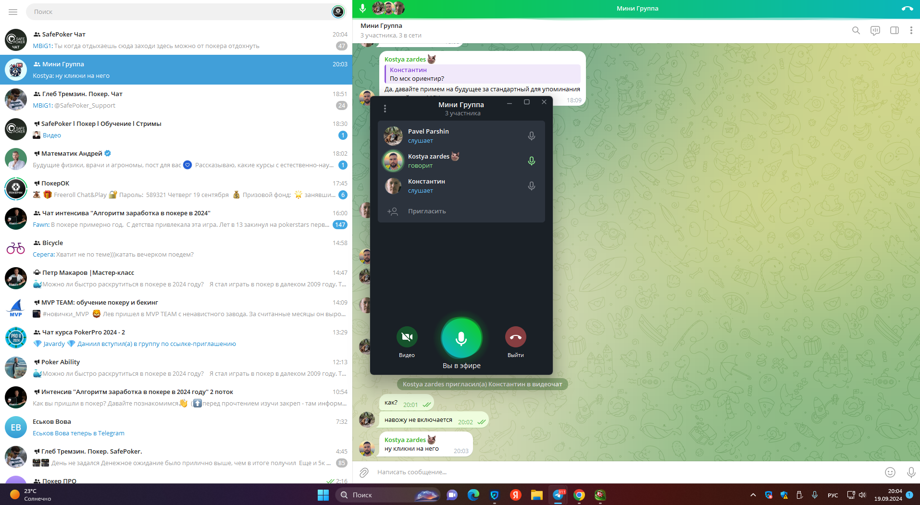Click Kostya zardes in call participants

point(461,161)
